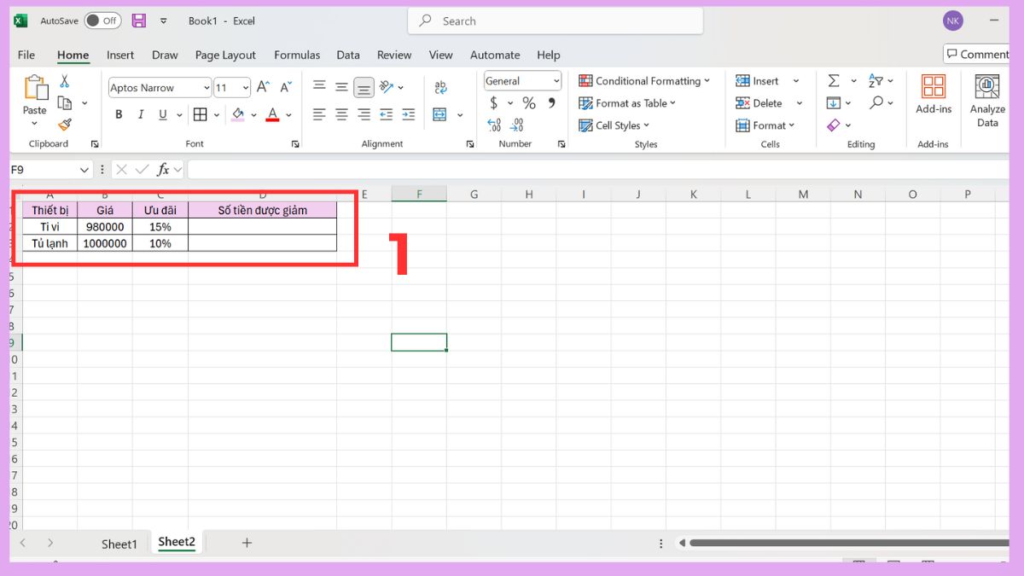Apply italic formatting with the I icon
Image resolution: width=1024 pixels, height=576 pixels.
[140, 114]
